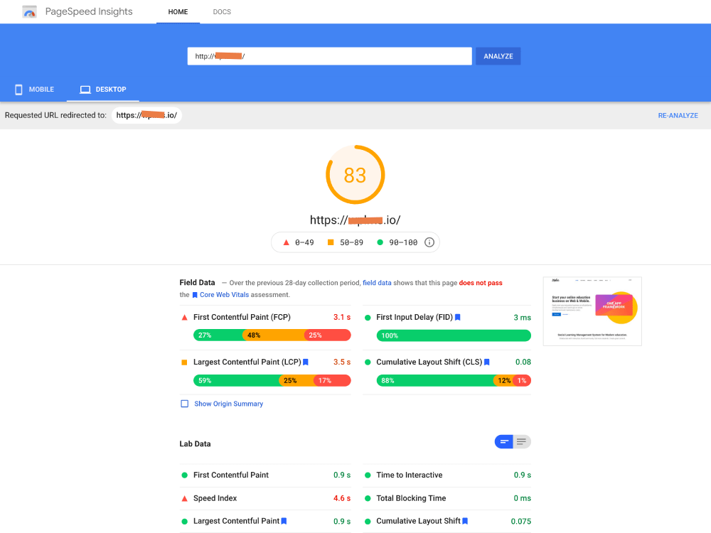Viewport: 711px width, 533px height.
Task: Click the Lab Data heading
Action: coord(195,443)
